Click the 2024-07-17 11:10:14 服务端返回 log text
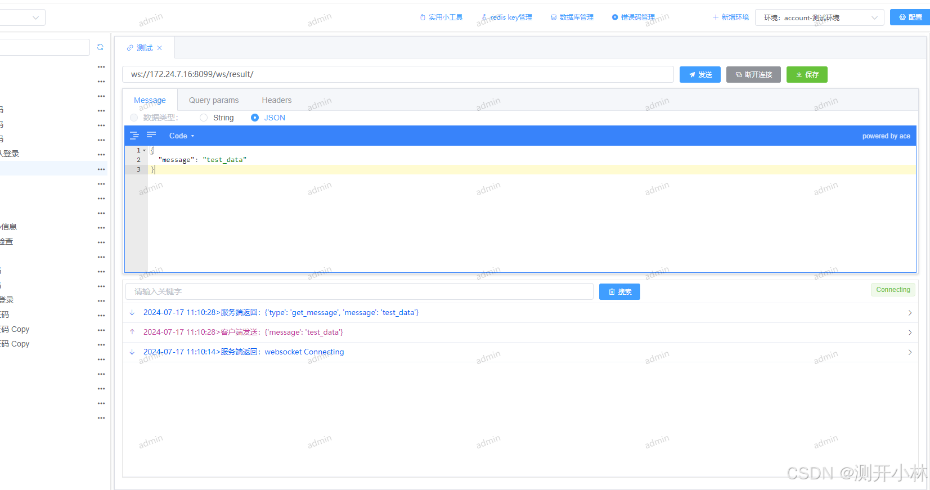930x490 pixels. (x=244, y=352)
